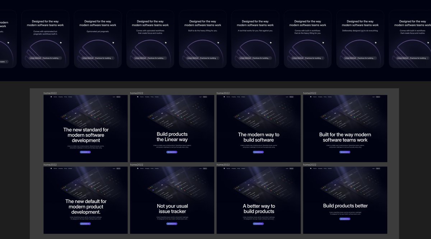Select the 'home2022' label above 'The new standard' frame
Image resolution: width=431 pixels, height=239 pixels.
click(50, 93)
